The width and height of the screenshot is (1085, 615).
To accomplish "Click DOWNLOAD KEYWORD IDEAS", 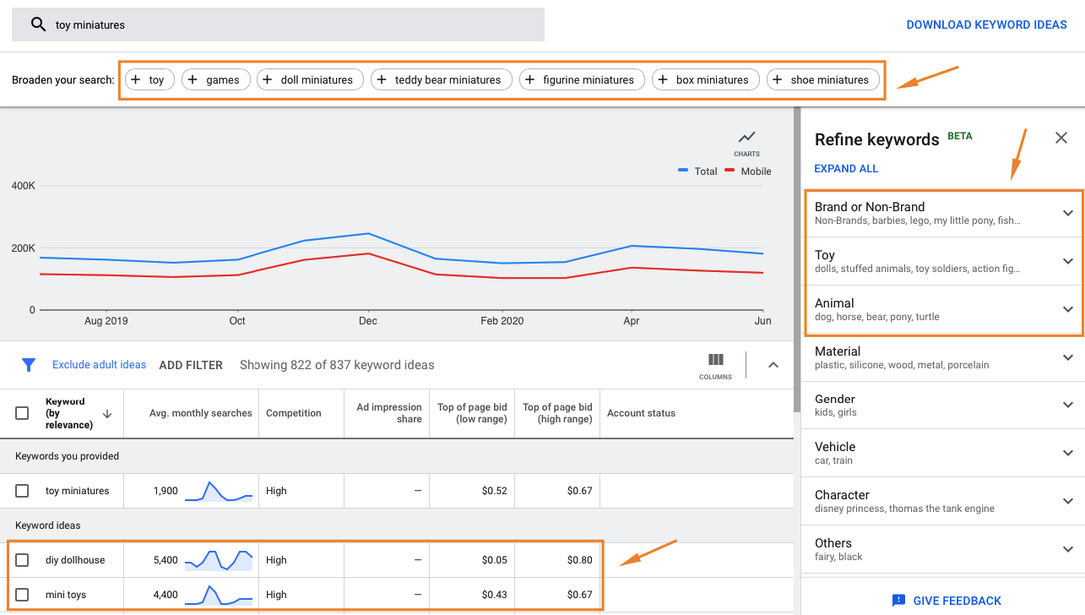I will [986, 24].
